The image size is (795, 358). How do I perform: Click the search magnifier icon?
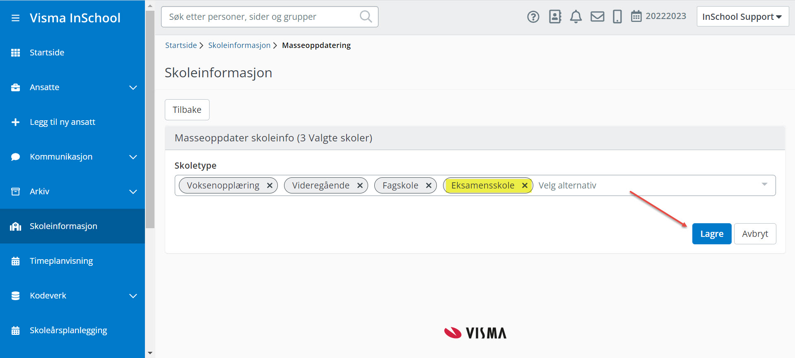[x=366, y=17]
